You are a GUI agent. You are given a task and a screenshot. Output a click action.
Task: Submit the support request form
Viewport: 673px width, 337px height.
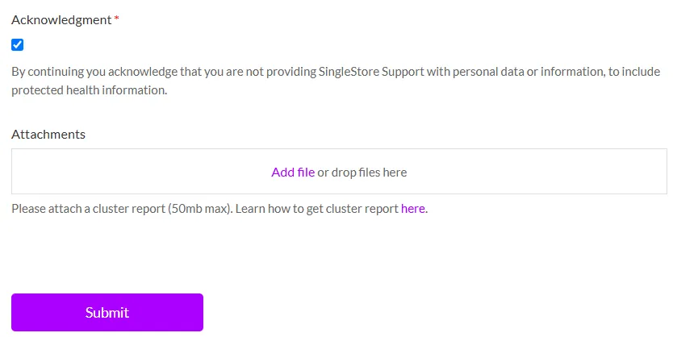tap(107, 312)
